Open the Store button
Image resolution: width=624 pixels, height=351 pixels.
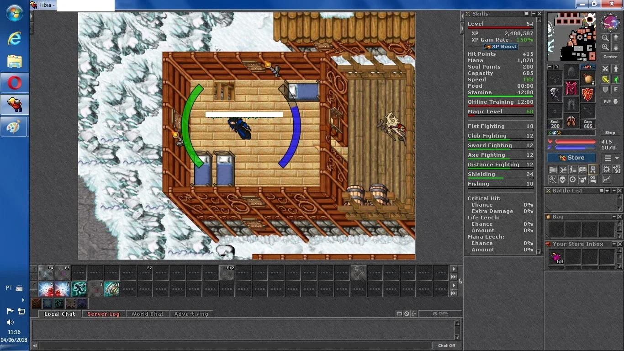(571, 158)
